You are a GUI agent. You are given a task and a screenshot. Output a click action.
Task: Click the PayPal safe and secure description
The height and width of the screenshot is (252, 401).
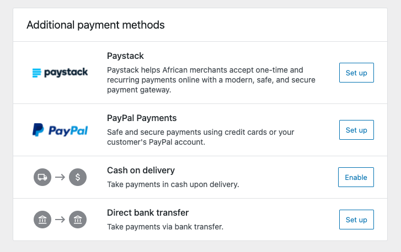(200, 137)
